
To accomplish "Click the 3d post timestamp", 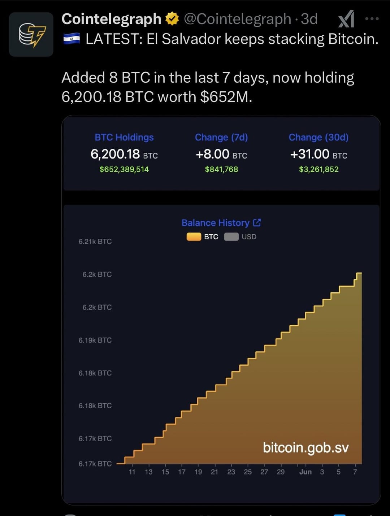I will [x=309, y=19].
